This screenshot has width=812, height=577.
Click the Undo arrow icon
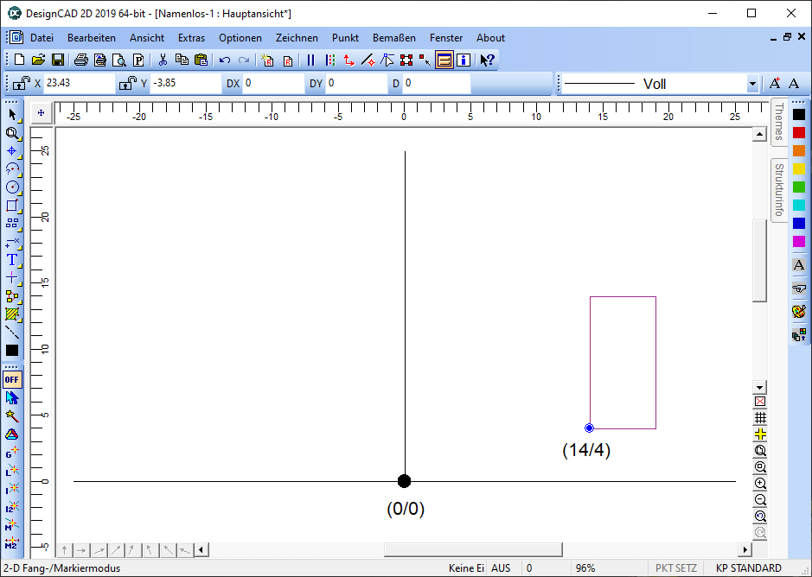tap(224, 60)
